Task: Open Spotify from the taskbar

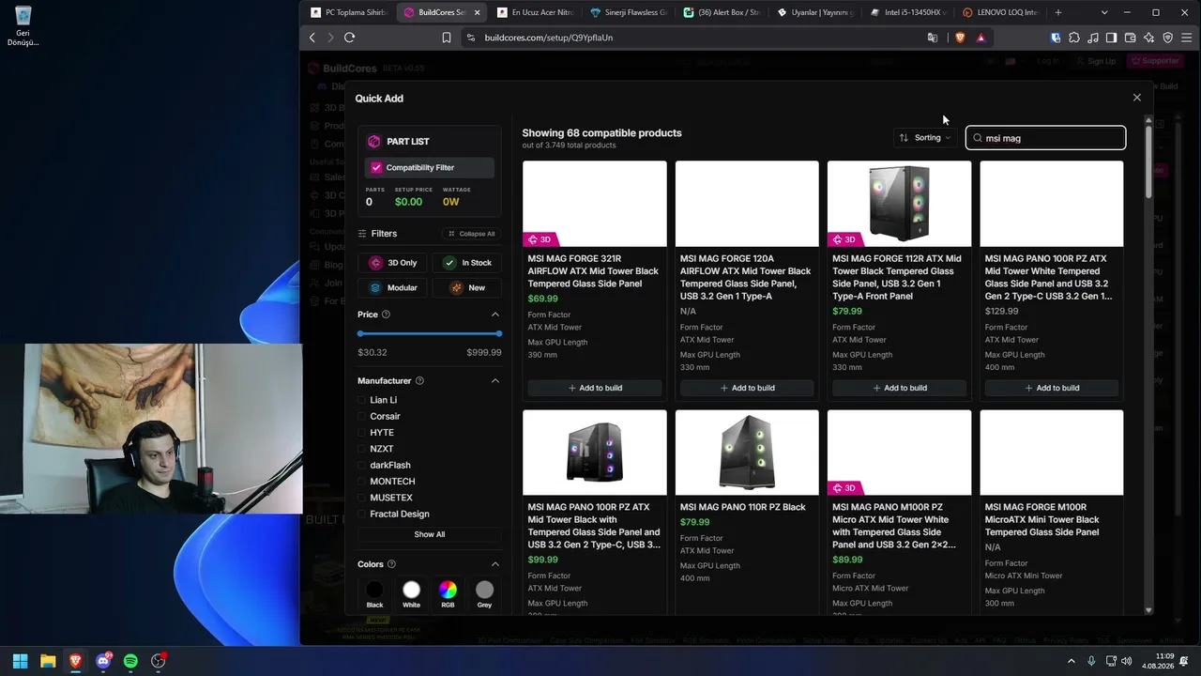Action: click(130, 661)
